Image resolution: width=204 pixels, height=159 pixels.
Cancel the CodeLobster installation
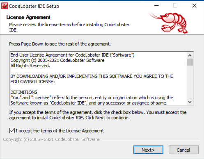point(183,150)
